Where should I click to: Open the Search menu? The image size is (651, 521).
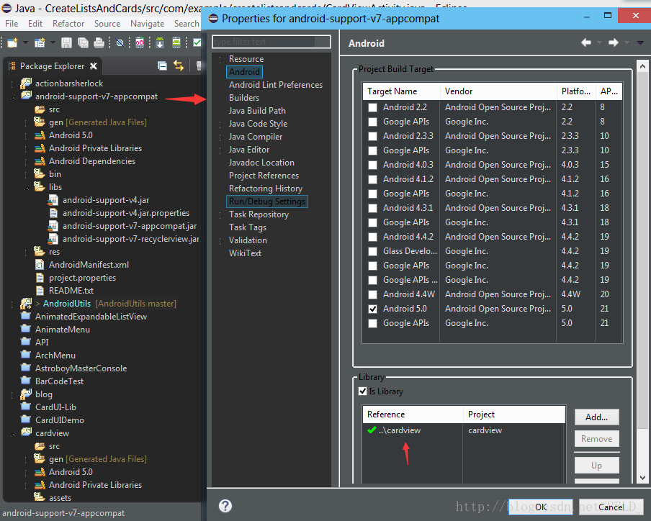tap(187, 24)
